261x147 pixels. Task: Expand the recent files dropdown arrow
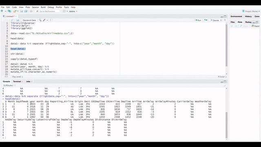coord(18,11)
